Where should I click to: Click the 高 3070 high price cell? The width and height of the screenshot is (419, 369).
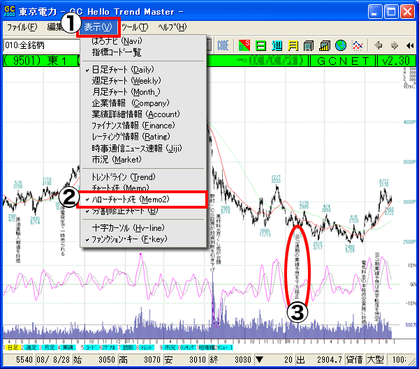(x=140, y=360)
